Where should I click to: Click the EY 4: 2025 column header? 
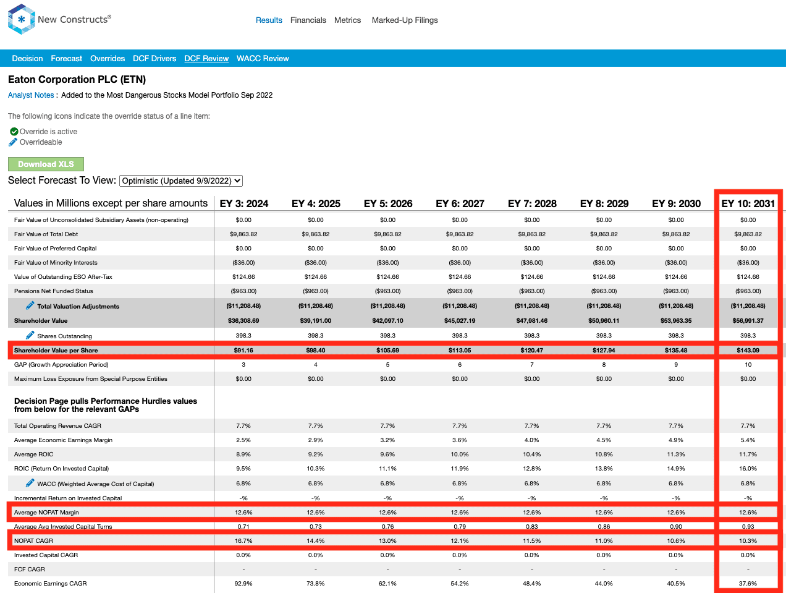click(316, 203)
